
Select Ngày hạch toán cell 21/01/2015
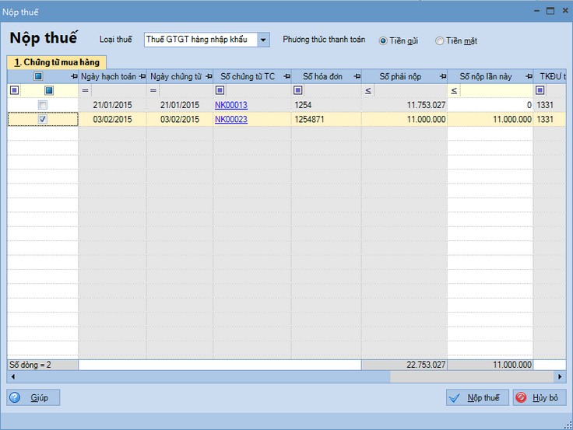113,105
